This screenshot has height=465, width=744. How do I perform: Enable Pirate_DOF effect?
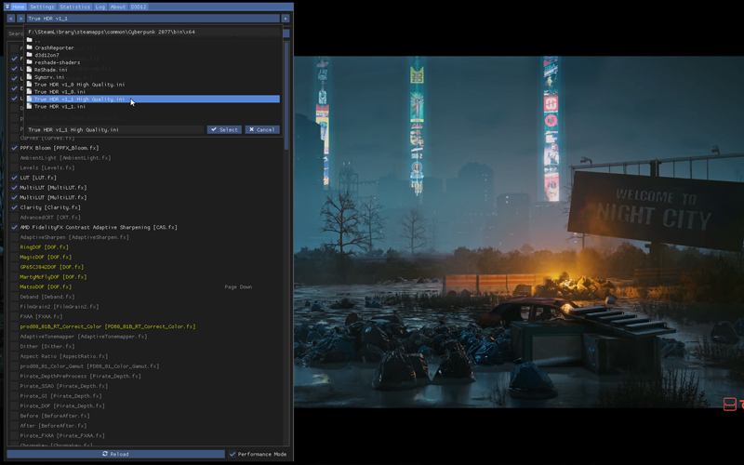(14, 406)
